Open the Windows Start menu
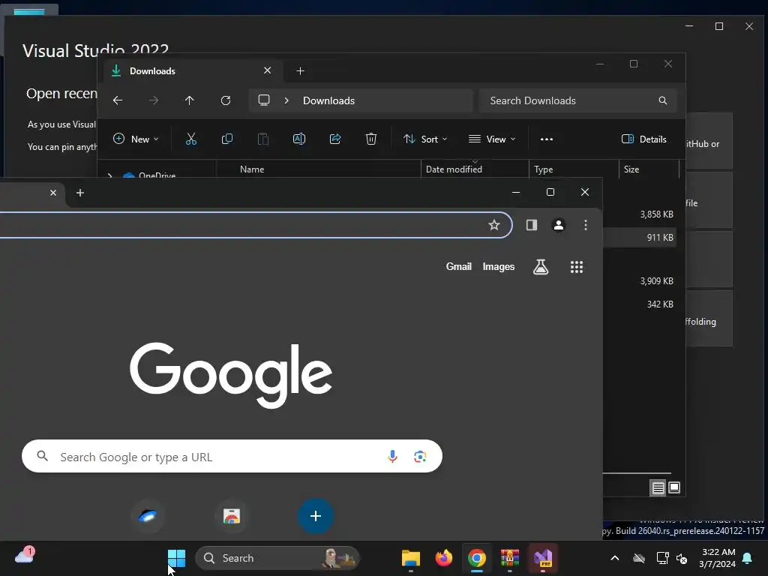The image size is (768, 576). 176,558
